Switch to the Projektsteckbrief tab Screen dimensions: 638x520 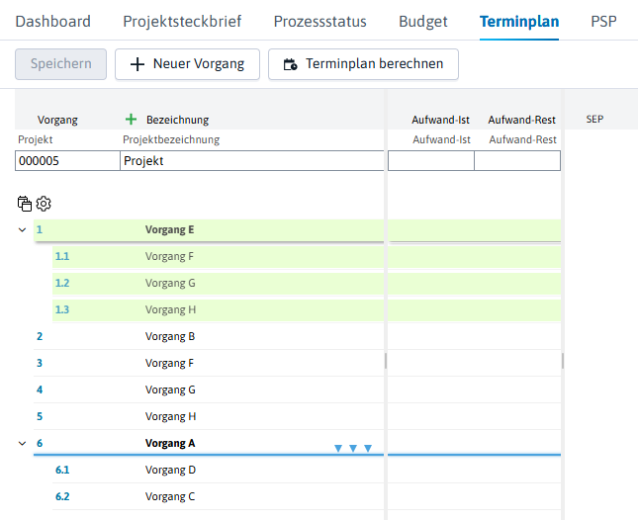click(x=182, y=21)
